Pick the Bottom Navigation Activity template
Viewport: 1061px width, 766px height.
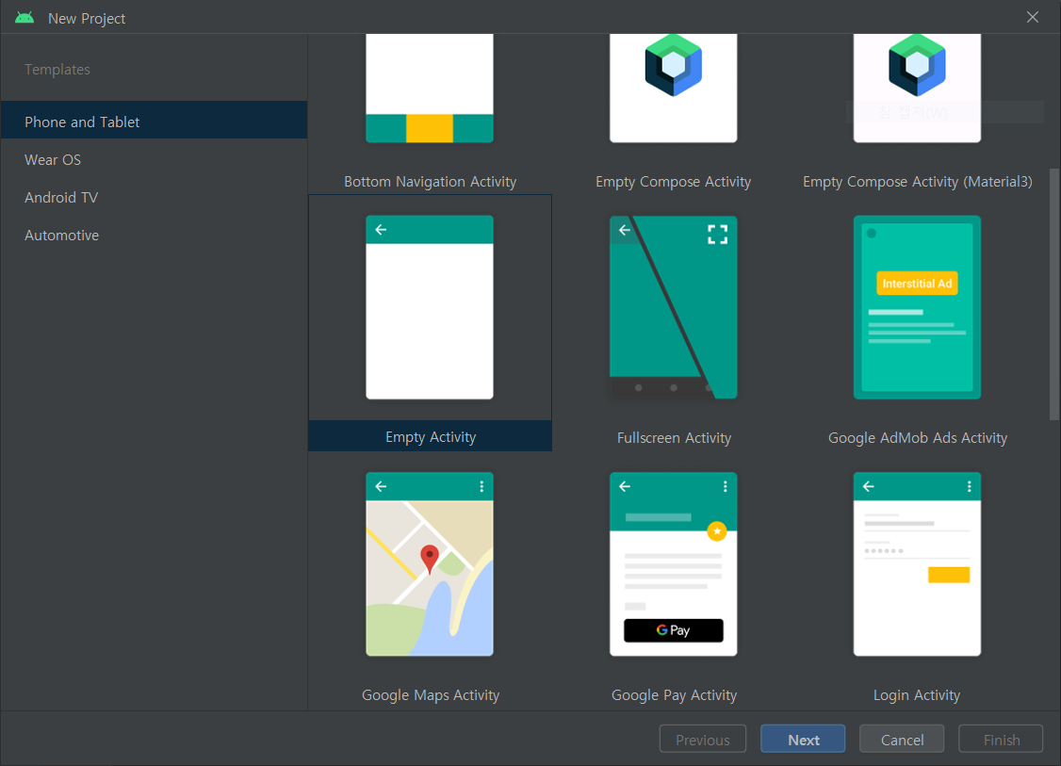click(430, 88)
